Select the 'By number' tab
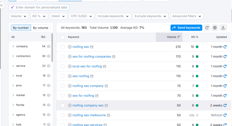The height and width of the screenshot is (126, 232). click(x=21, y=28)
